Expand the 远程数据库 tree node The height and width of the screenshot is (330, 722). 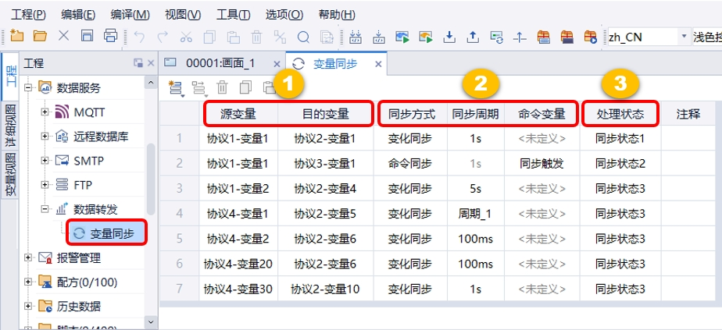click(45, 136)
